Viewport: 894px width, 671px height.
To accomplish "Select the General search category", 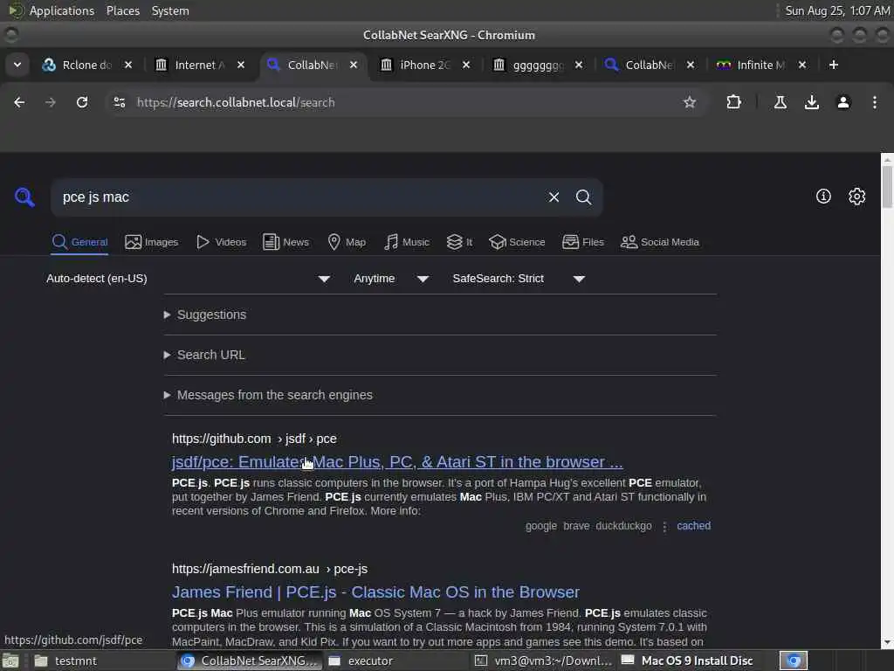I will point(79,242).
